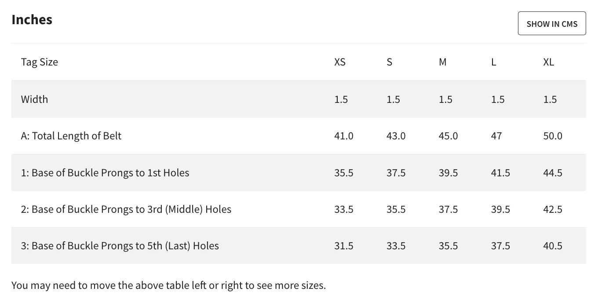This screenshot has width=598, height=299.
Task: Click the L total length value 47
Action: click(x=496, y=136)
